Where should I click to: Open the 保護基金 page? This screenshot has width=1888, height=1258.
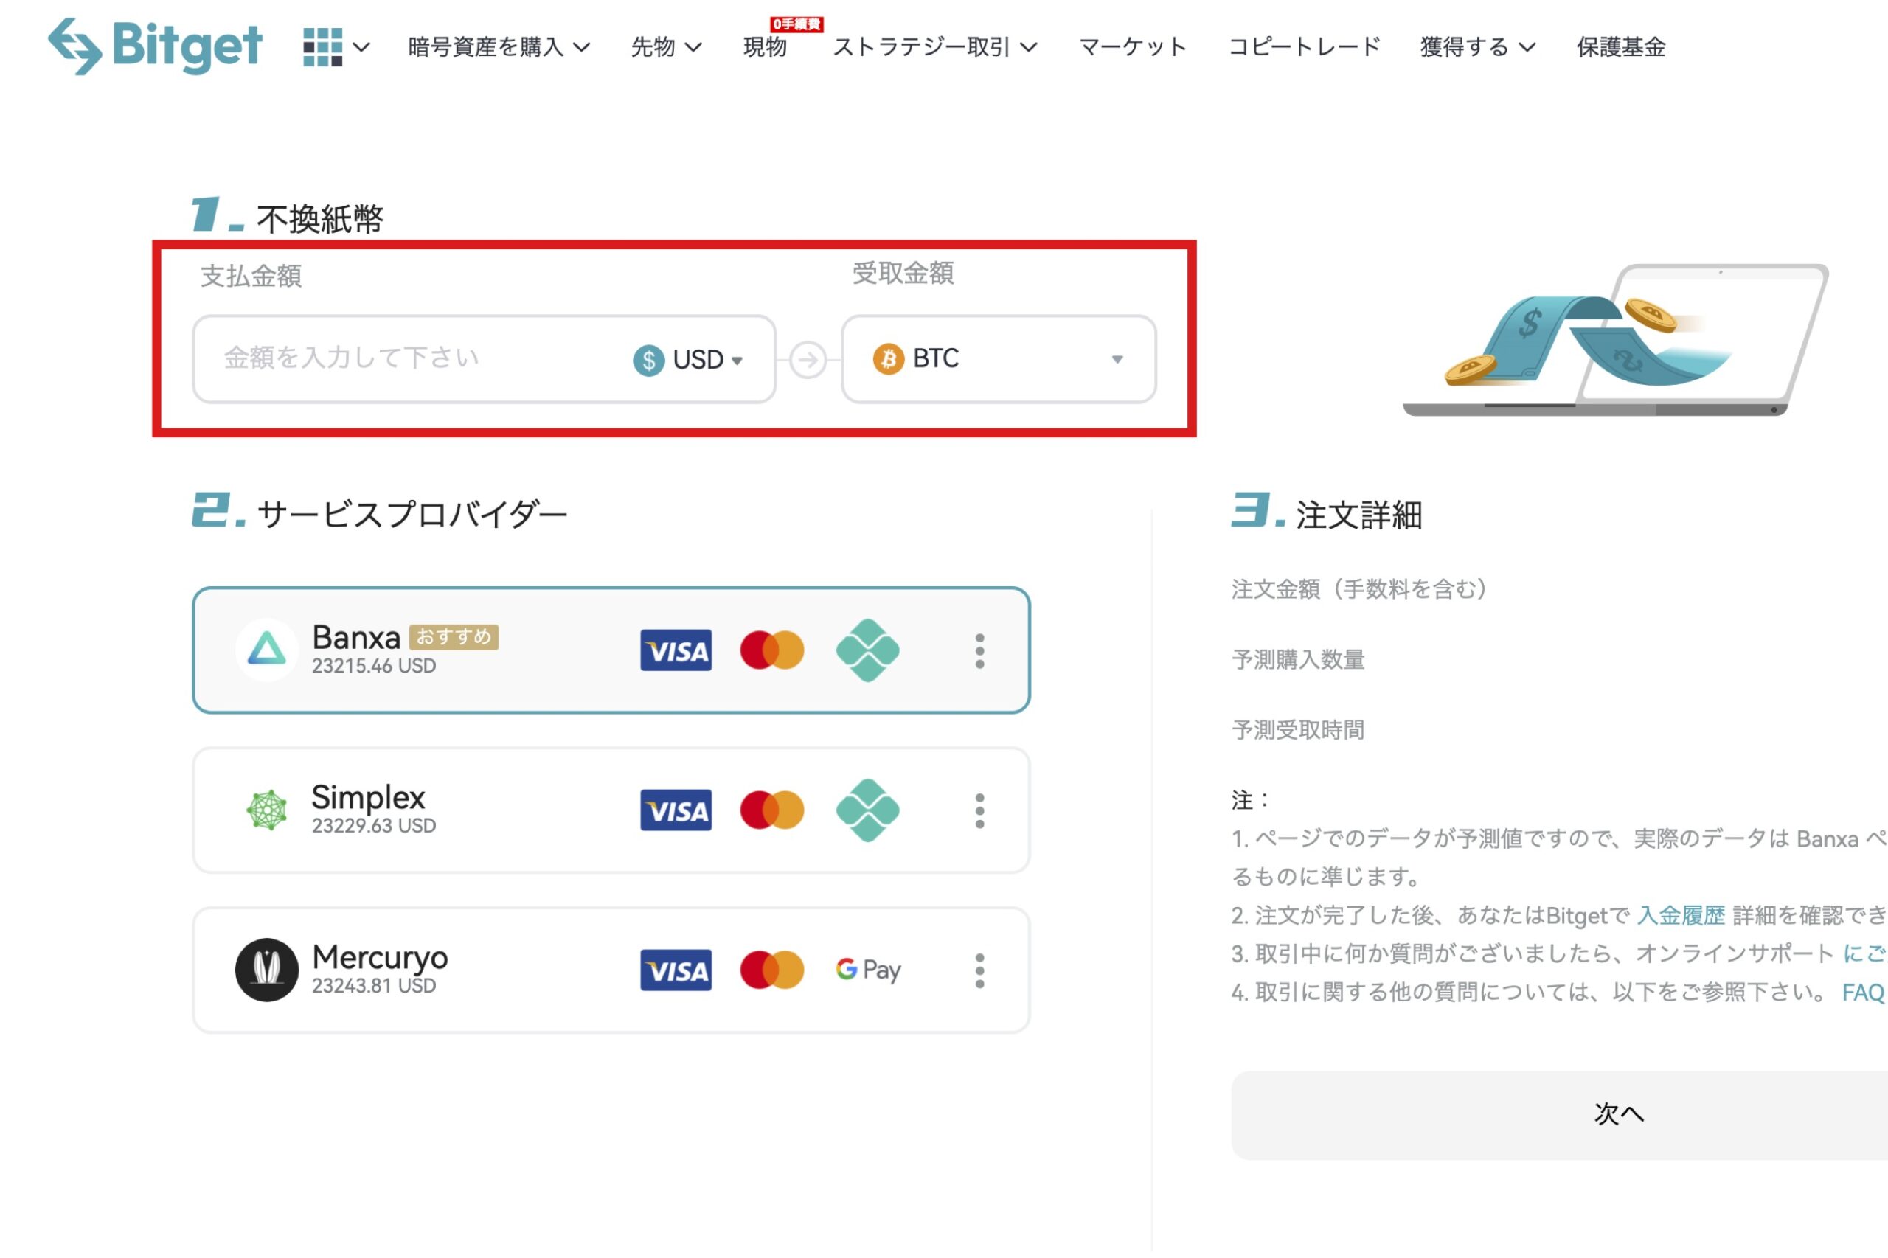point(1620,46)
